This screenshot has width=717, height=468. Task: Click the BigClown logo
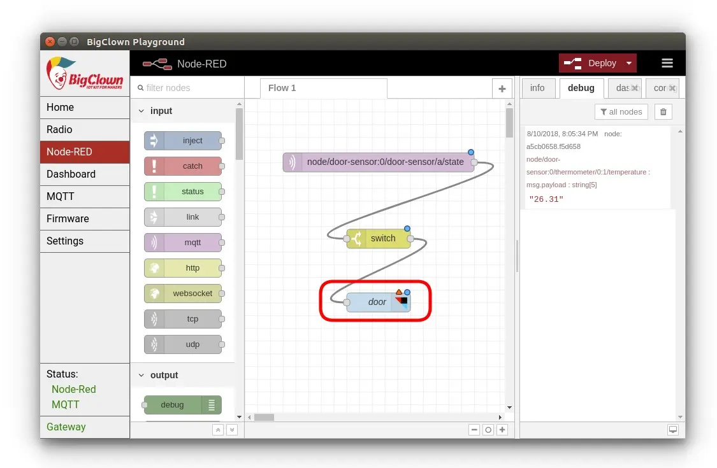tap(85, 74)
